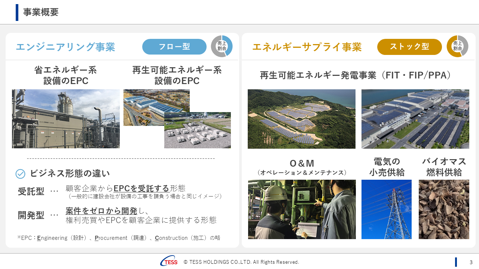Select the biomass fuel image under バイオマス燃料供給
Screen dimensions: 479x269
click(x=444, y=209)
